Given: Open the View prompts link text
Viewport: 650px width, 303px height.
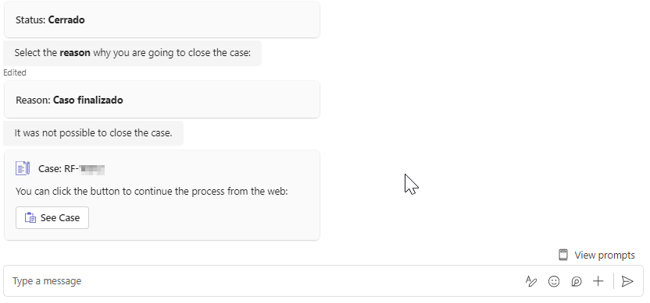Looking at the screenshot, I should 605,255.
